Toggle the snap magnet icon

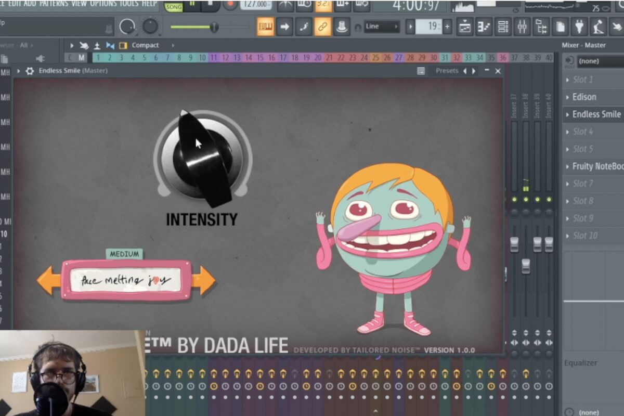[x=358, y=27]
